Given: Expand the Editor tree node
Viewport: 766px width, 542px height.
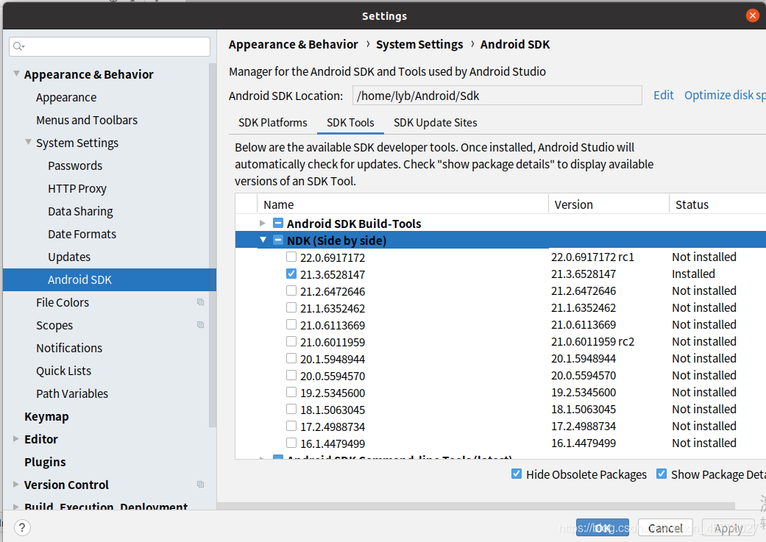Looking at the screenshot, I should [x=16, y=439].
